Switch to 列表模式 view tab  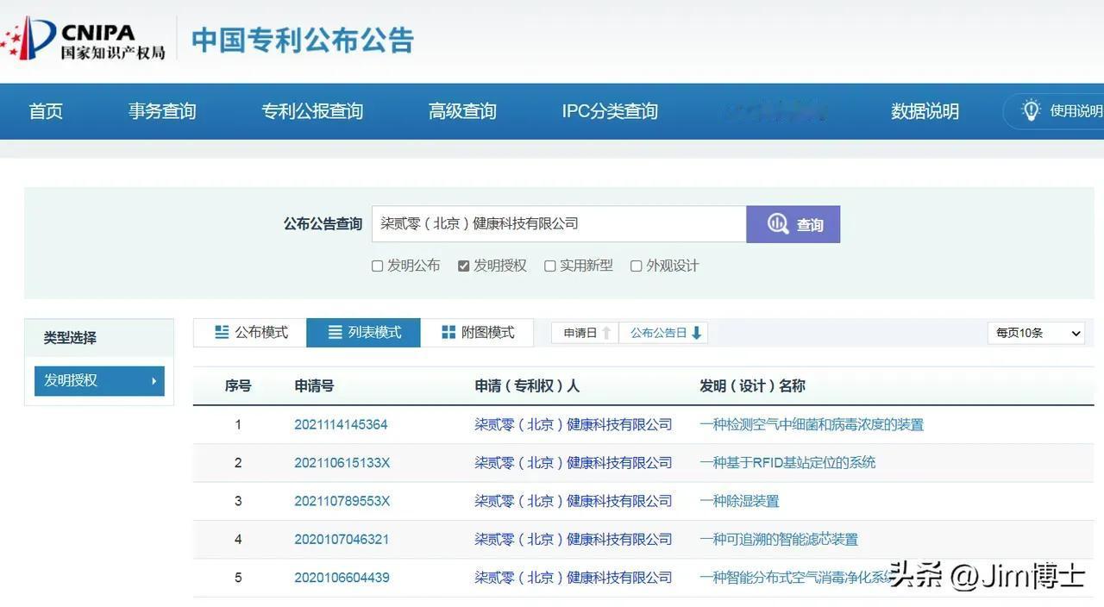tap(364, 333)
